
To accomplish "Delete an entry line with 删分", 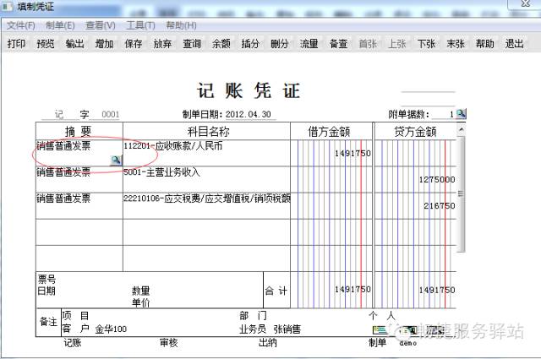I will pos(280,44).
